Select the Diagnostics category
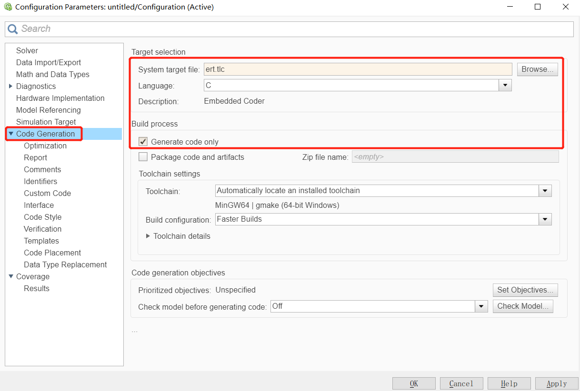 tap(36, 86)
